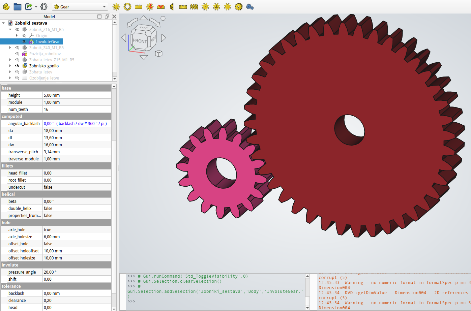Expand the Zobata_letev_Z15_M1_B5 node
The width and height of the screenshot is (471, 311).
(x=10, y=60)
